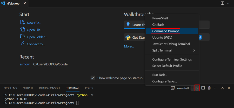Click the lightbulb walkthrough icon
Viewport: 234px width, 108px height.
128,24
